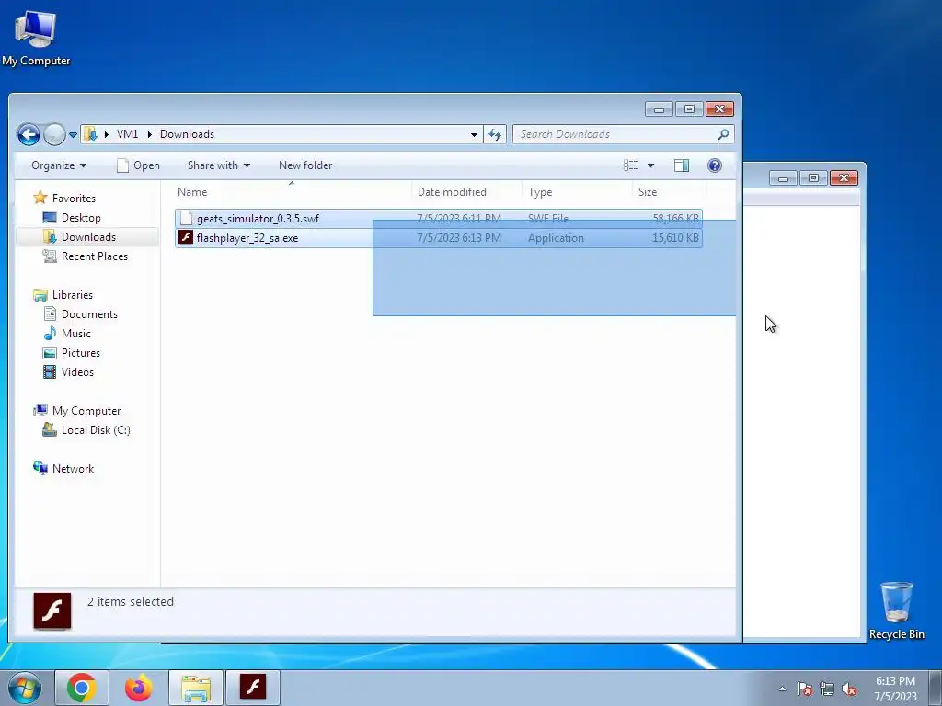Viewport: 942px width, 706px height.
Task: Click the Flash thumbnail in details pane
Action: [x=52, y=610]
